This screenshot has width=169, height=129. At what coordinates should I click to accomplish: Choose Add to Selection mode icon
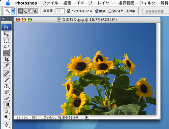pyautogui.click(x=26, y=11)
